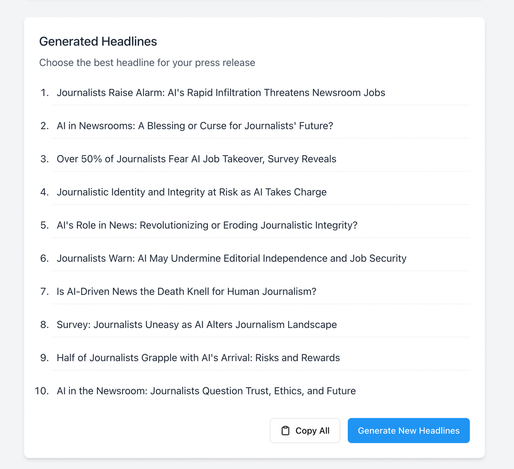Pick 'Survey: Journalists Uneasy as AI Alters' headline
The height and width of the screenshot is (469, 514).
click(x=197, y=325)
